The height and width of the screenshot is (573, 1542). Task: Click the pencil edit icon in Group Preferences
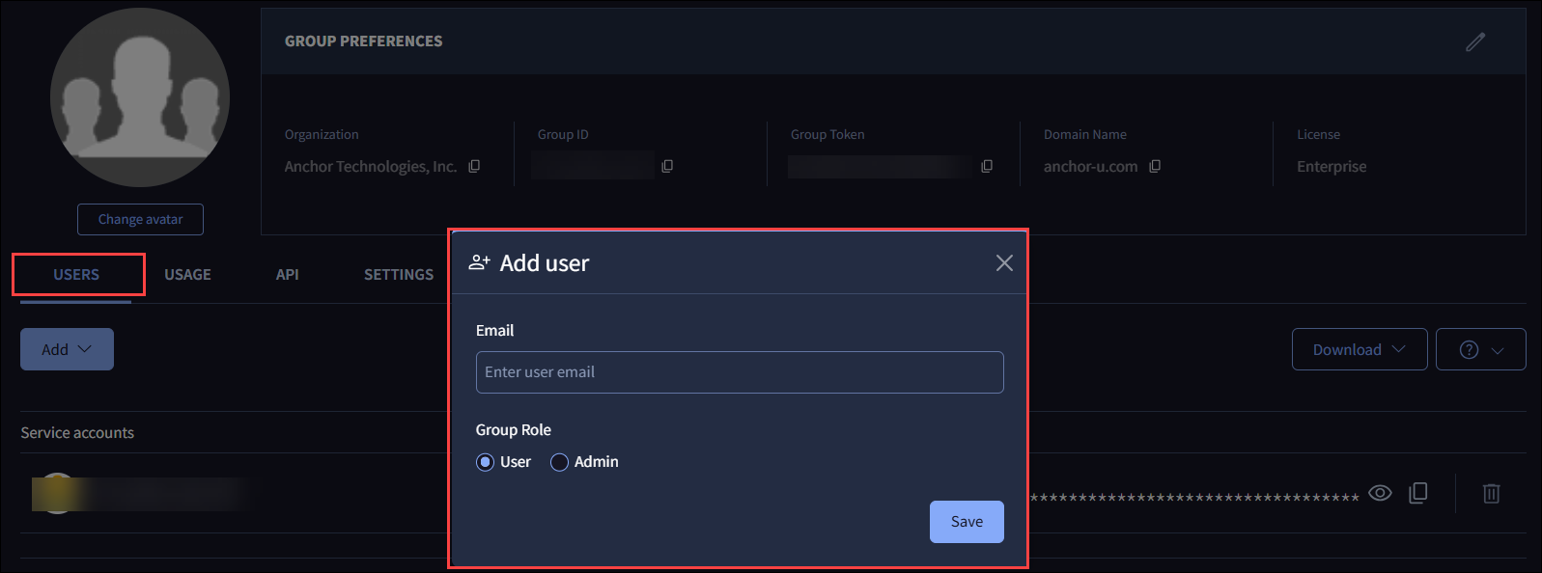pyautogui.click(x=1474, y=41)
